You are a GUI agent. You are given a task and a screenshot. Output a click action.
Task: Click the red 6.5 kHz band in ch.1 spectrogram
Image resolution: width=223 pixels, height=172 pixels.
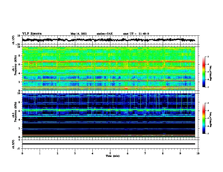click(x=108, y=62)
